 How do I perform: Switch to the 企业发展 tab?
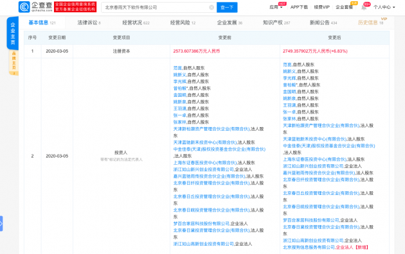(x=230, y=22)
